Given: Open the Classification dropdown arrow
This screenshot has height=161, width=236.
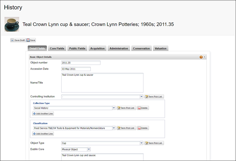Looking at the screenshot, I should (114, 128).
